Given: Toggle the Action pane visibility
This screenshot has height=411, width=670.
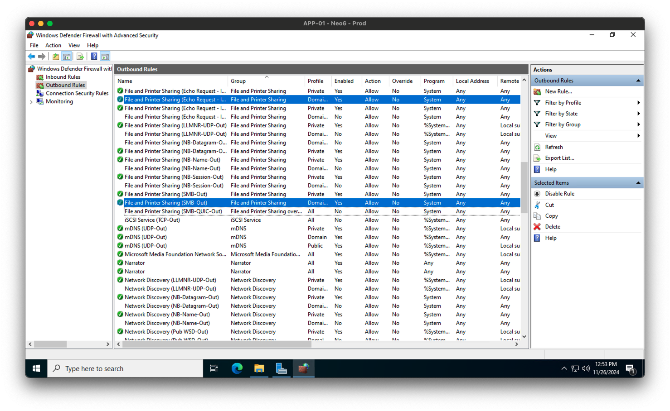Looking at the screenshot, I should [105, 56].
